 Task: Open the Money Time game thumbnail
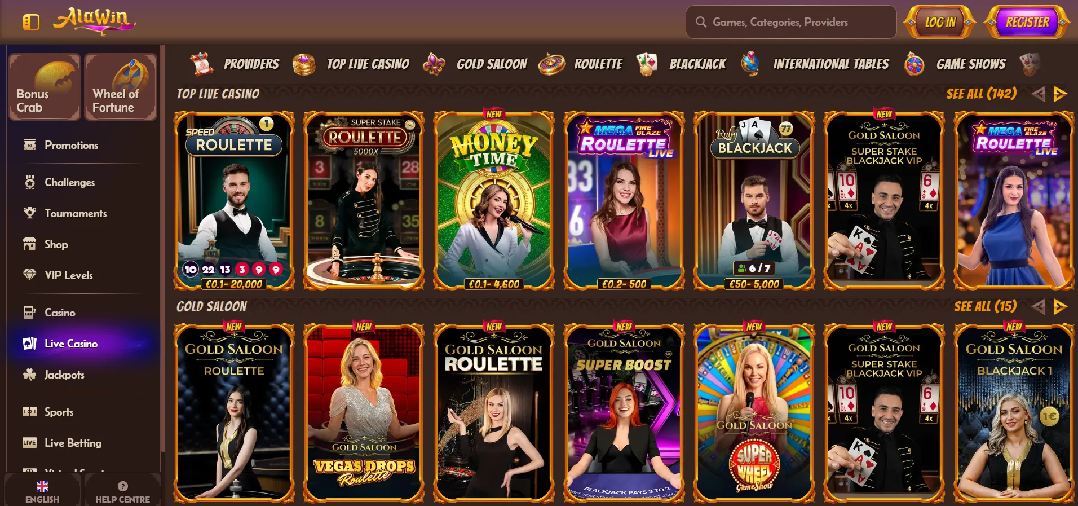point(494,200)
